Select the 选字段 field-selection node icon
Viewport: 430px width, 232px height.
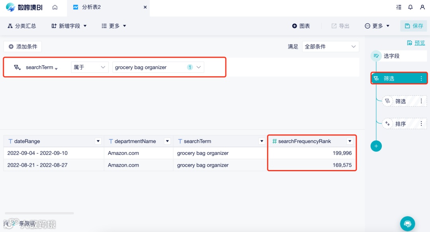pyautogui.click(x=376, y=56)
